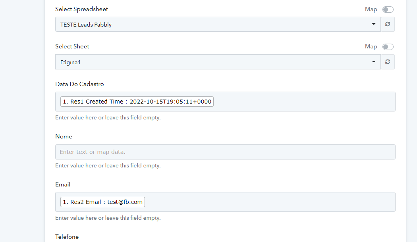Click the Res1 Created Time mapped tag
This screenshot has width=417, height=242.
click(x=137, y=102)
